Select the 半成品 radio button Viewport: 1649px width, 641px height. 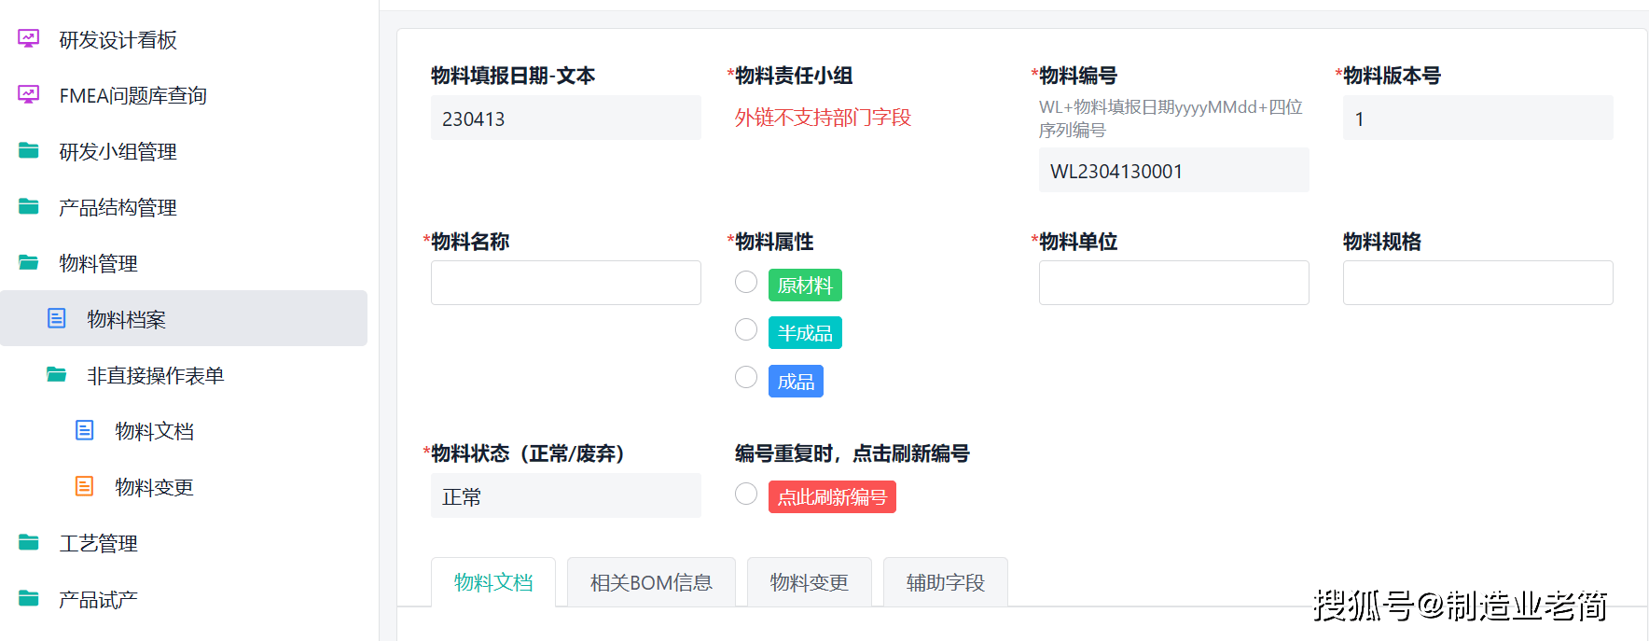point(746,329)
